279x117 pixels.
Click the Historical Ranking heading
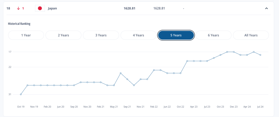click(x=19, y=24)
